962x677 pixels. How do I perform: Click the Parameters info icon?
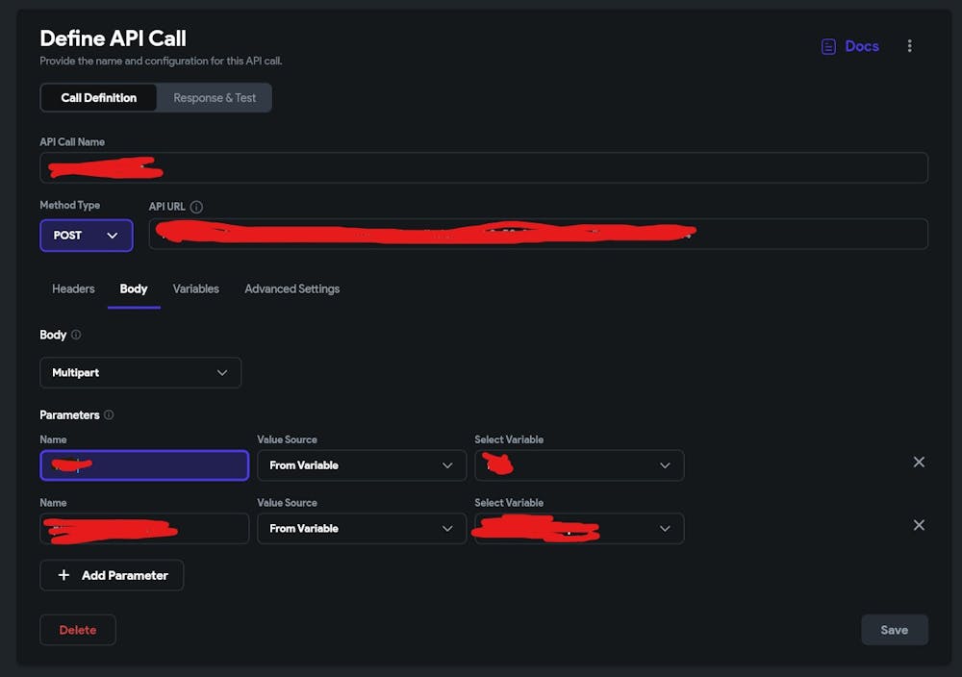[x=108, y=414]
